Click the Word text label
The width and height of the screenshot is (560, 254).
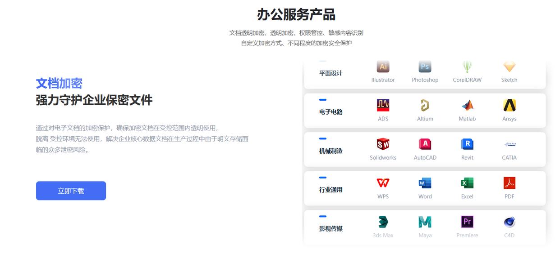coord(425,196)
